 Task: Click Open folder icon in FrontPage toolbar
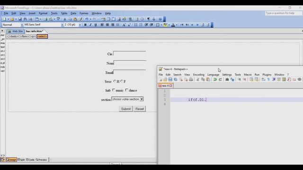(12, 19)
